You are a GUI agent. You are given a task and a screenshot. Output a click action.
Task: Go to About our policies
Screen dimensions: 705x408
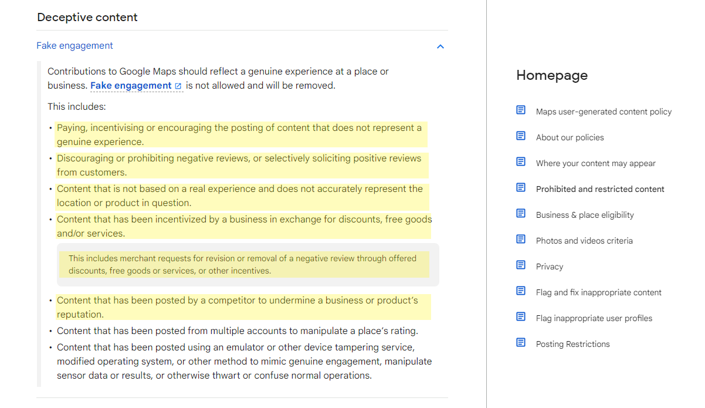(570, 137)
